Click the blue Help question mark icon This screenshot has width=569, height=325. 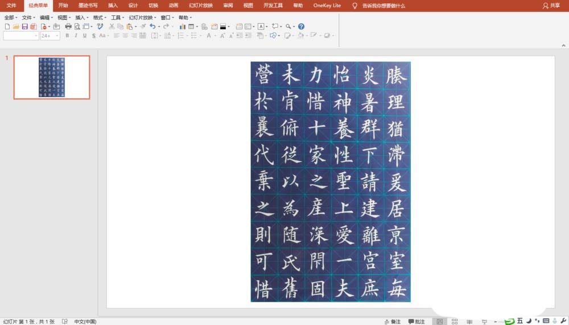tap(301, 27)
